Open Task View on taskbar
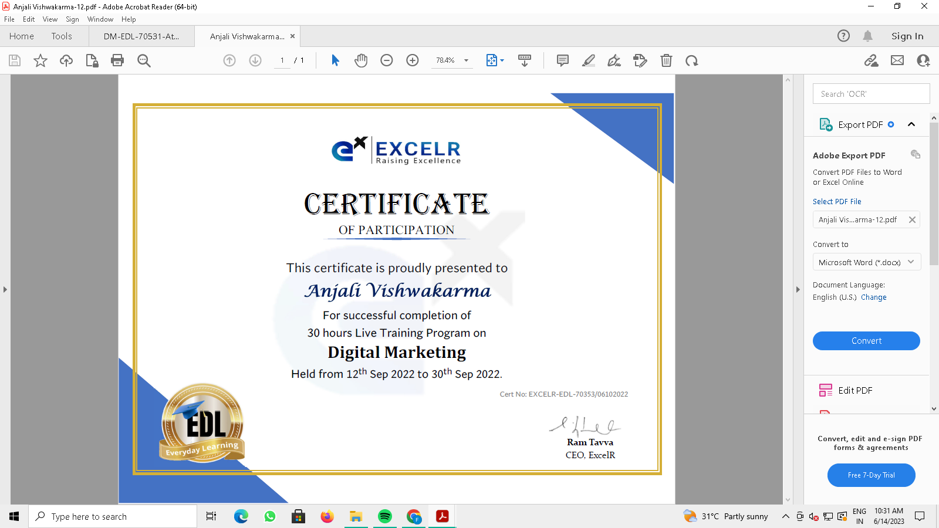Viewport: 939px width, 528px height. point(211,516)
